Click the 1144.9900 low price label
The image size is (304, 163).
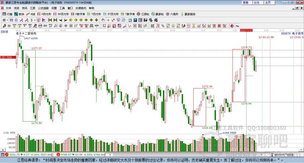(x=229, y=133)
